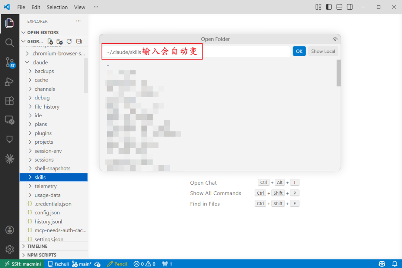
Task: Expand the debug folder
Action: (x=54, y=98)
